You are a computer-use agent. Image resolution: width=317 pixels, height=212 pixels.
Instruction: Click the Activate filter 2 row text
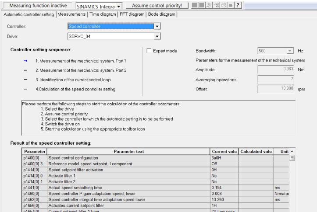(62, 182)
